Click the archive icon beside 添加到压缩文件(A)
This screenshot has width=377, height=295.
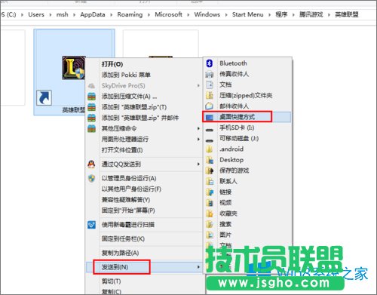point(91,97)
